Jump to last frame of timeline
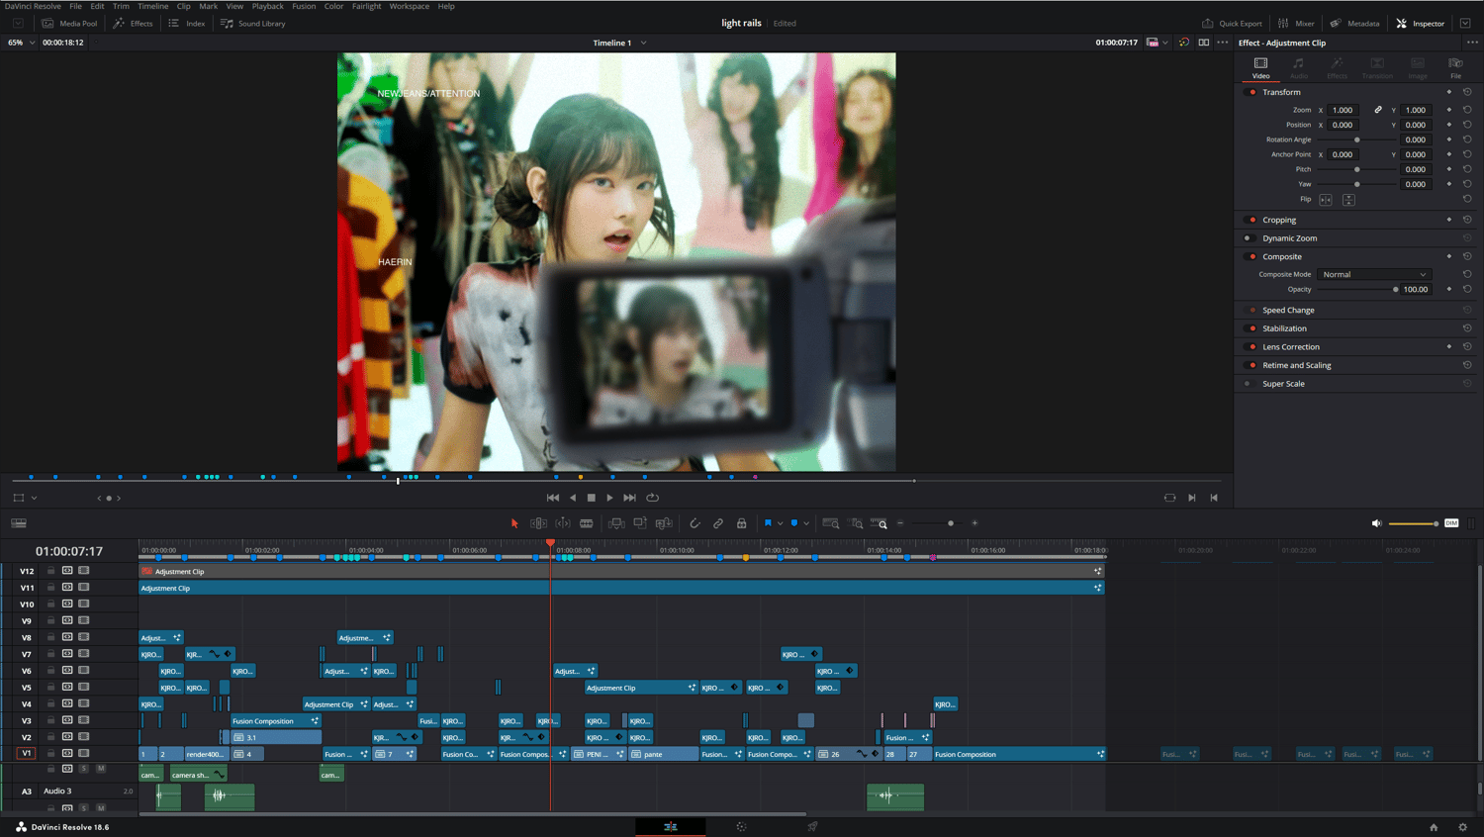 (x=629, y=498)
